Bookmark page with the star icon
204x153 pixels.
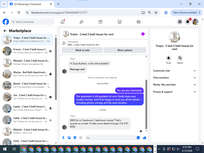156,13
